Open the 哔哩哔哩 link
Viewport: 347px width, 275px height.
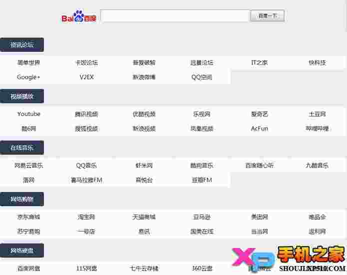[x=317, y=128]
